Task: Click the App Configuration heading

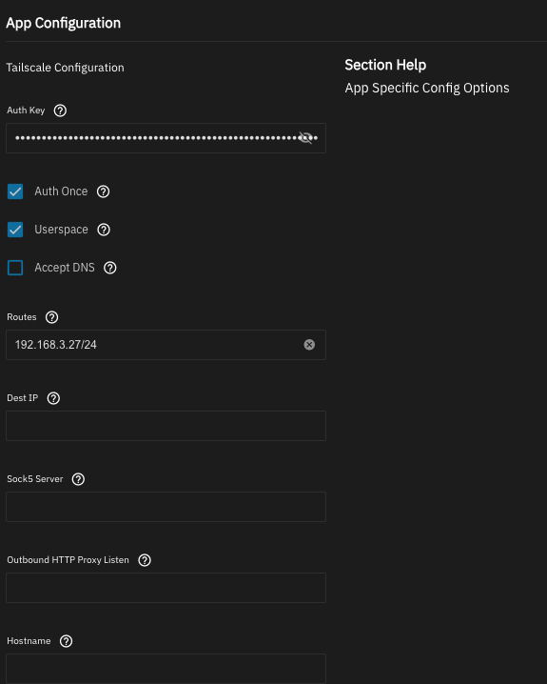Action: [x=63, y=23]
